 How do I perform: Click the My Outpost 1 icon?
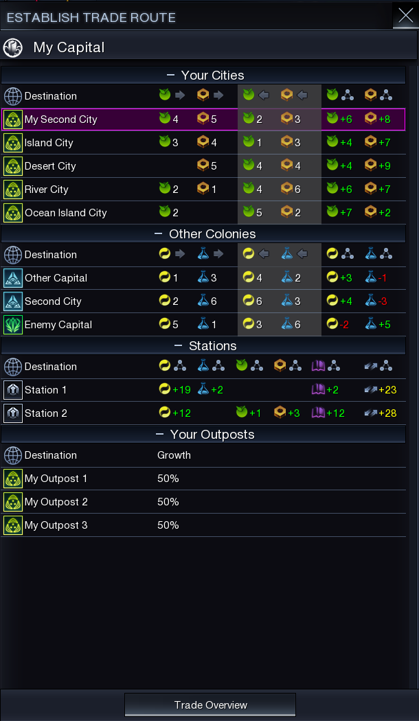point(12,479)
